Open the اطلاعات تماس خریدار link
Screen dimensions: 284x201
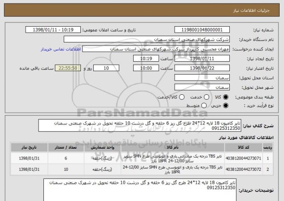pos(61,49)
